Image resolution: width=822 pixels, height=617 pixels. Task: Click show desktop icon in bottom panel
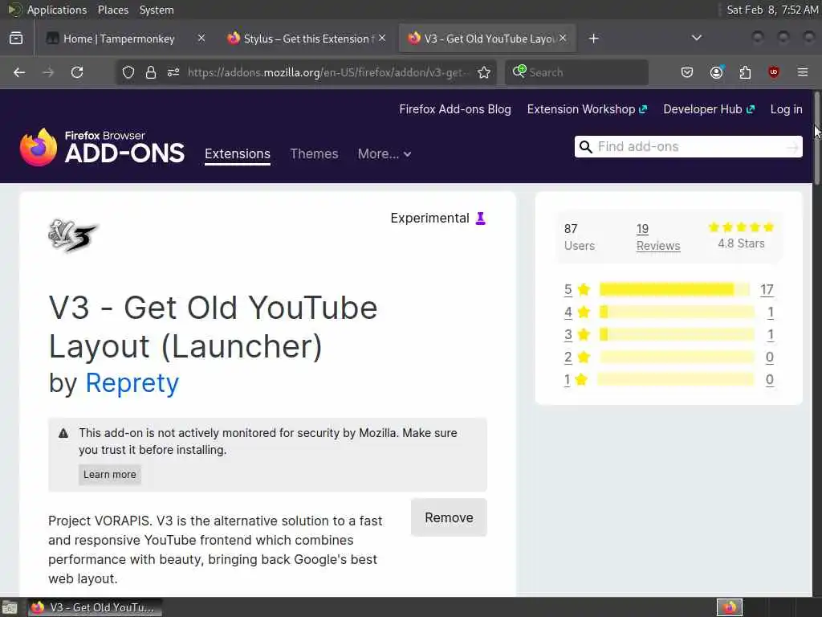pos(10,607)
